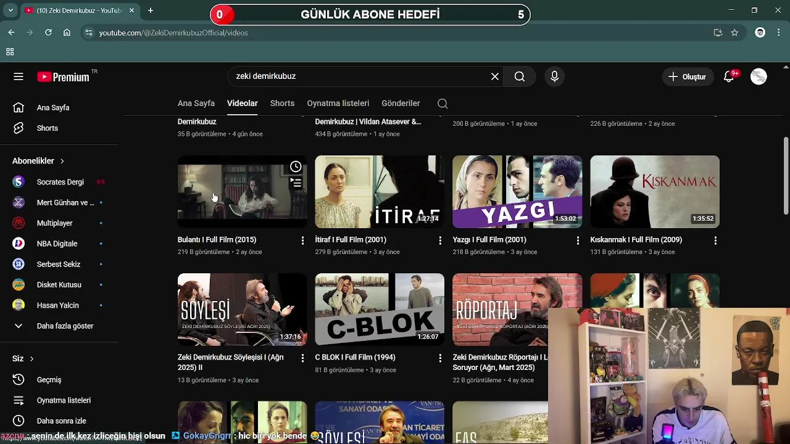790x444 pixels.
Task: Open Yazgı I Full Film (2001) title
Action: 489,240
